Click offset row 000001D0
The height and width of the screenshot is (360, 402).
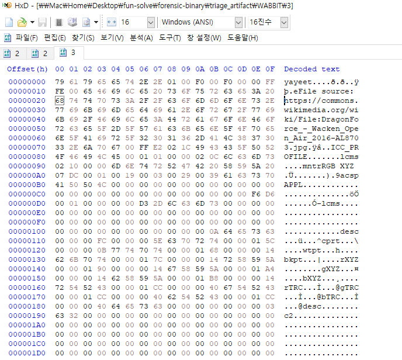27,353
